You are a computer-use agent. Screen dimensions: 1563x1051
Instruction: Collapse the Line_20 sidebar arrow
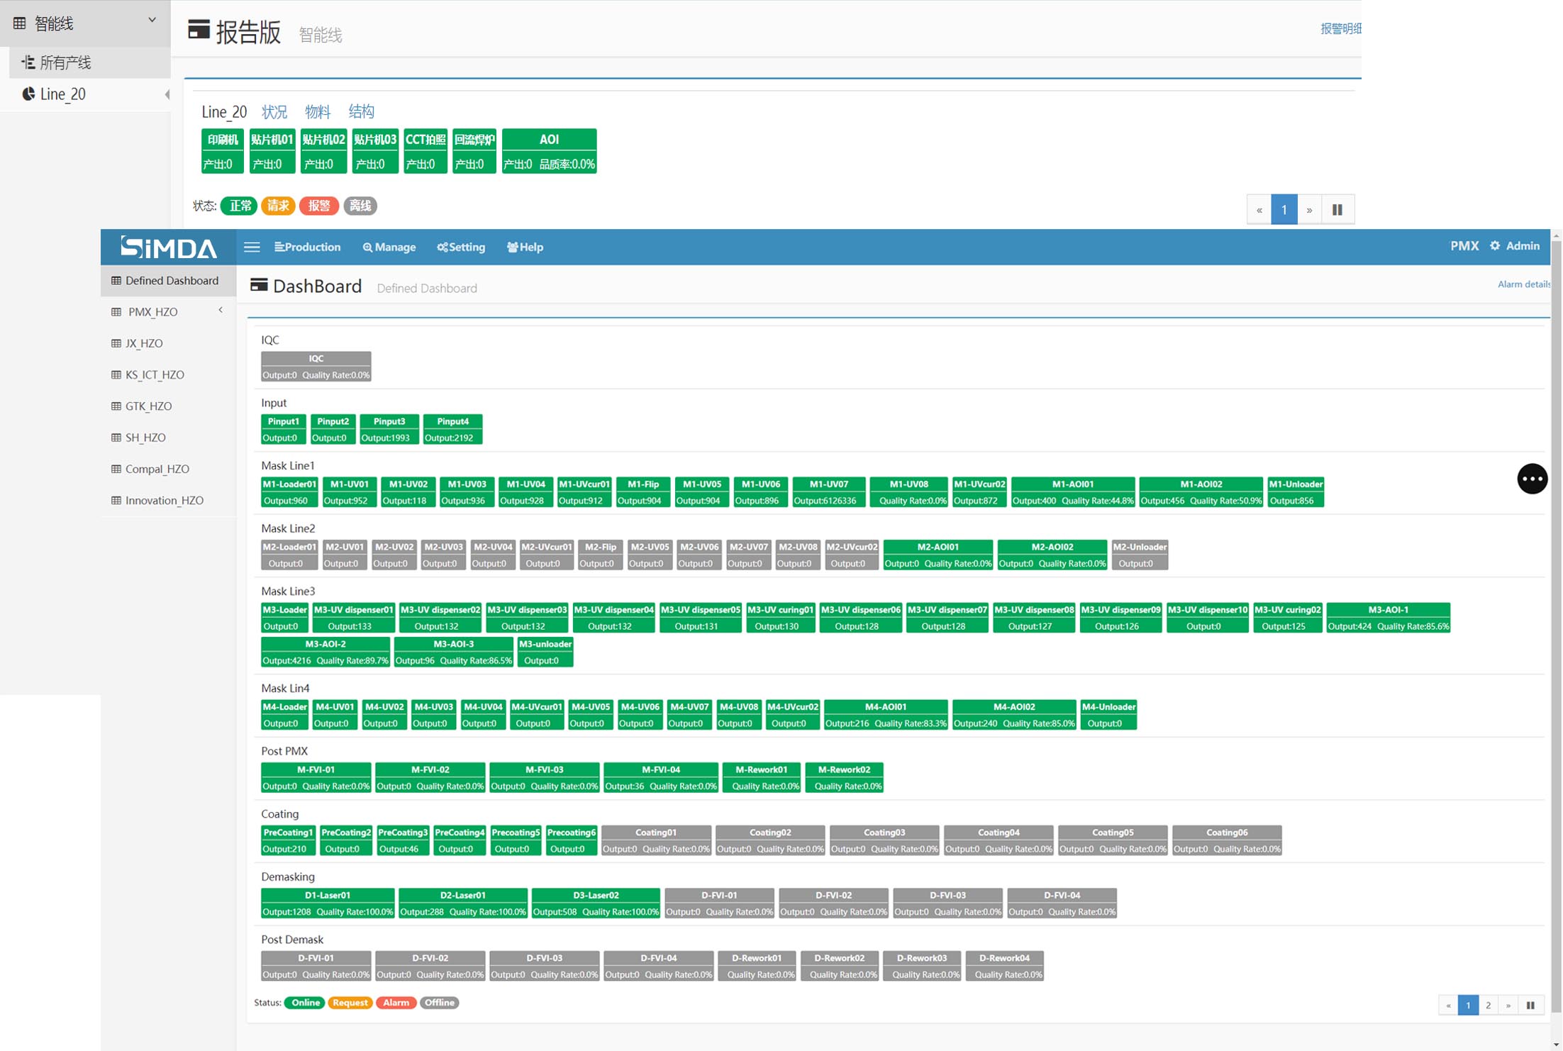167,94
